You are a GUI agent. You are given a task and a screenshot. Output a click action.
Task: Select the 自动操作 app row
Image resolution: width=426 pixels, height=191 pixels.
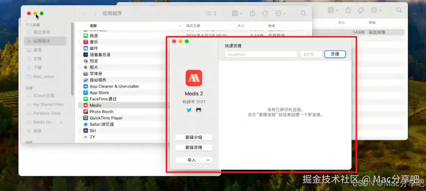point(122,80)
